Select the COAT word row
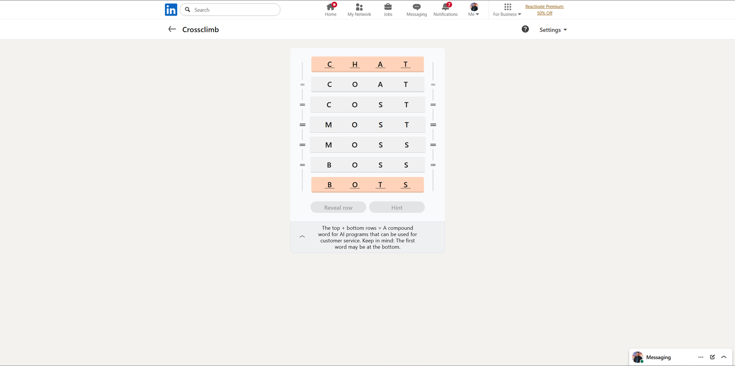 [367, 84]
